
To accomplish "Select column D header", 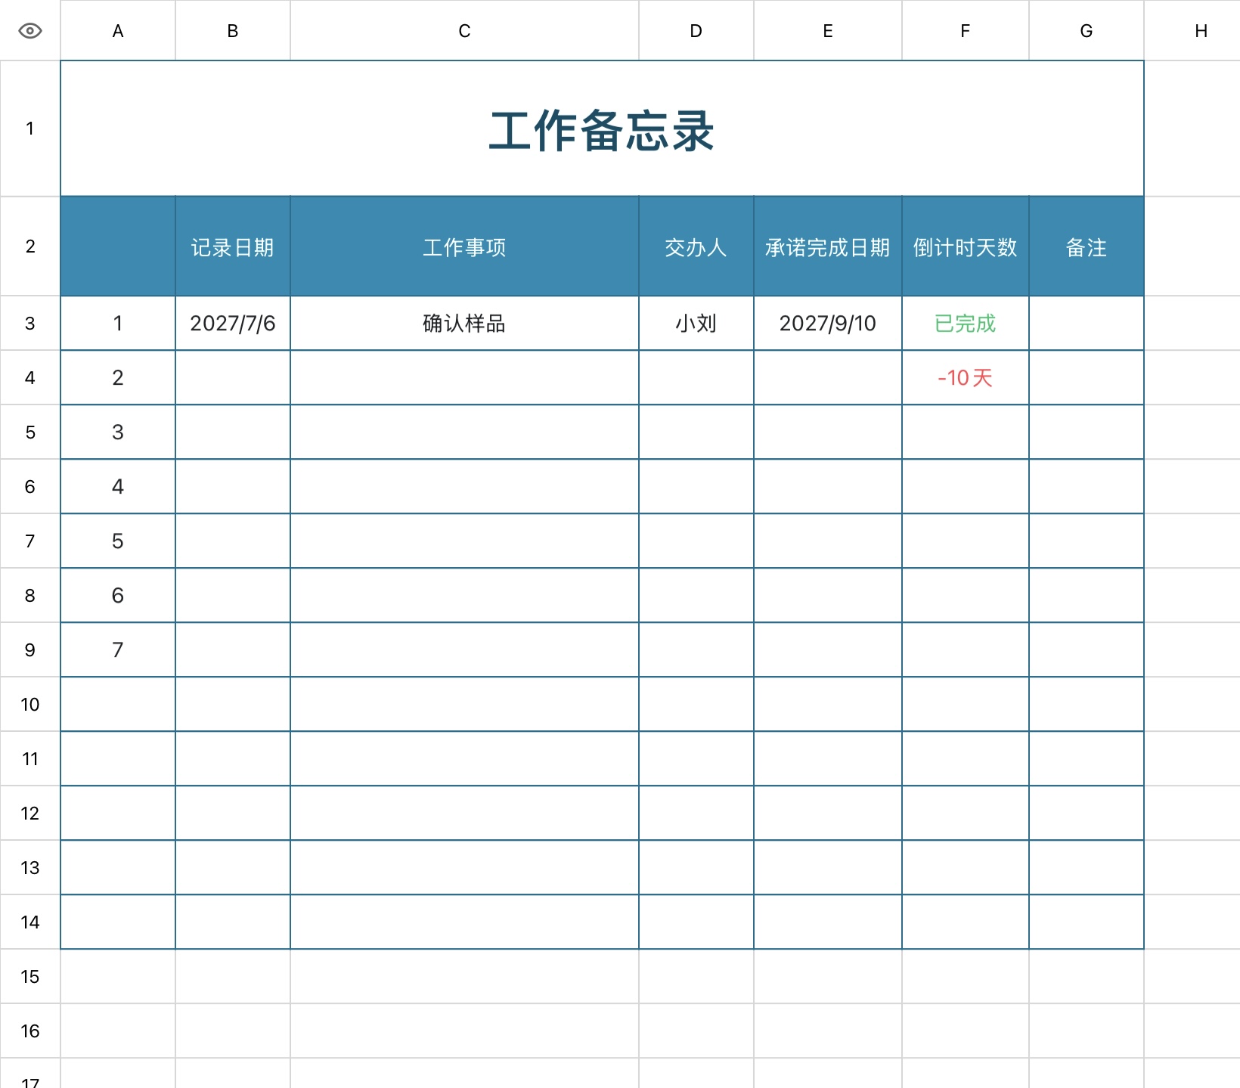I will pos(696,30).
